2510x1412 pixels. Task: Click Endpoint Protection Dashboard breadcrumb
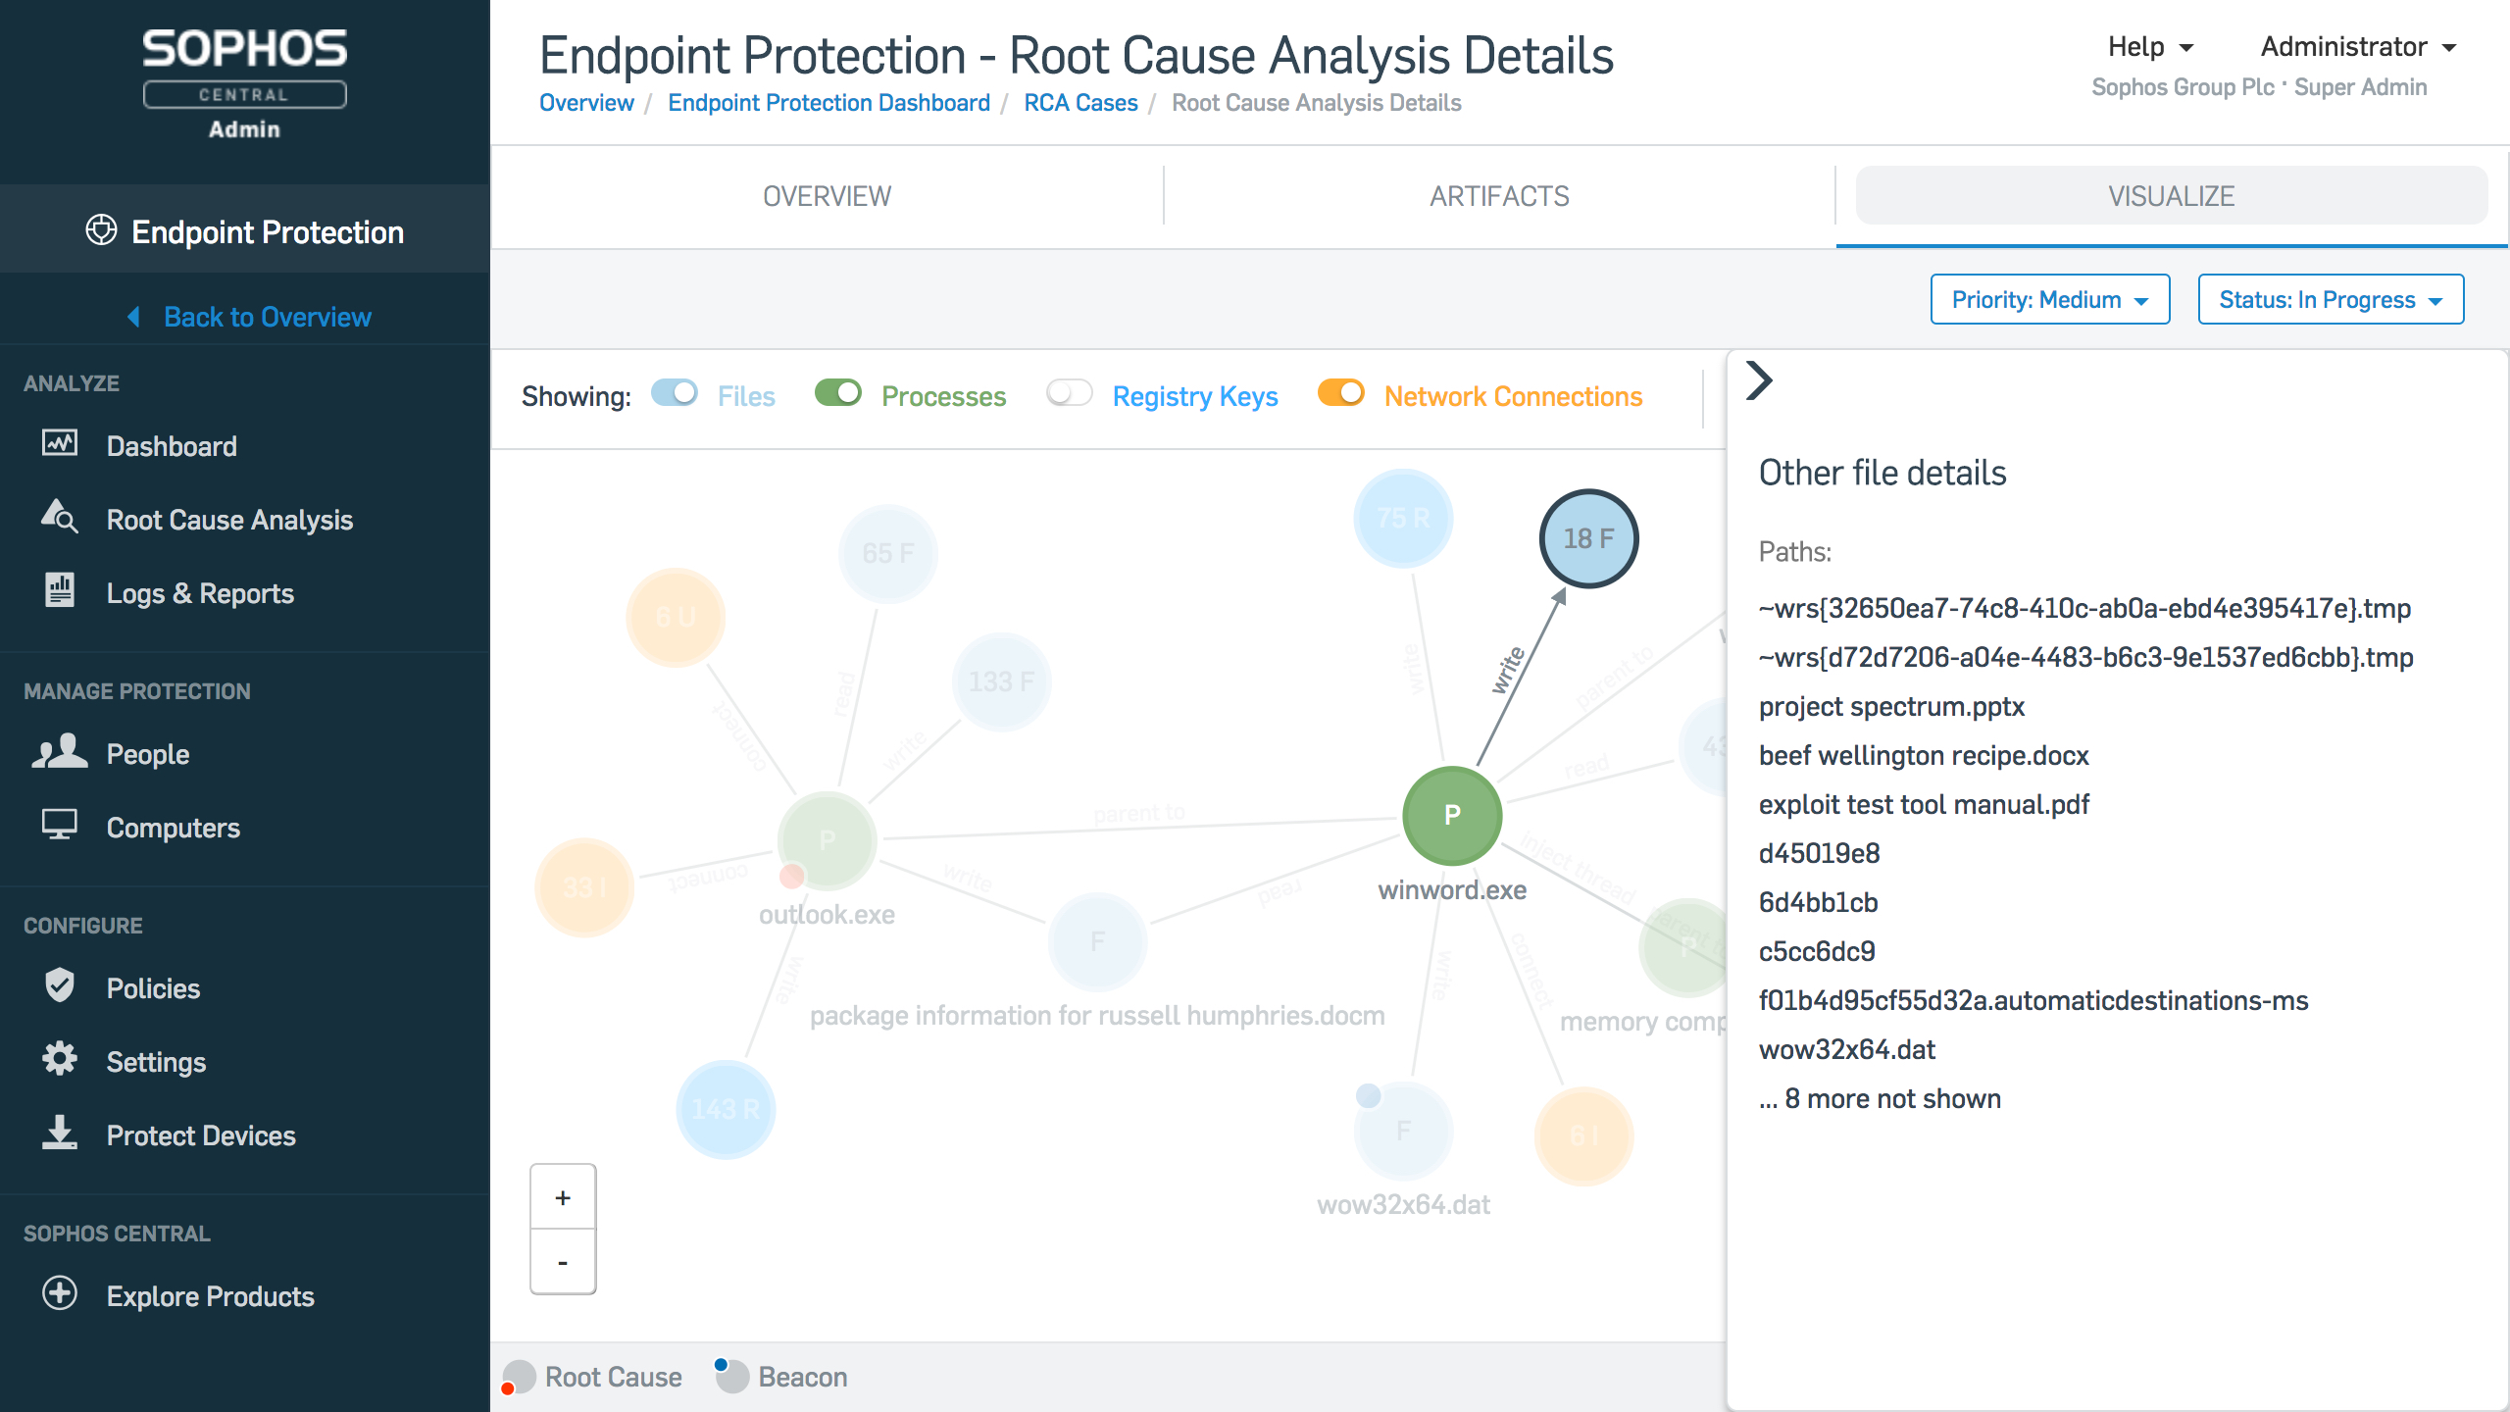click(828, 103)
